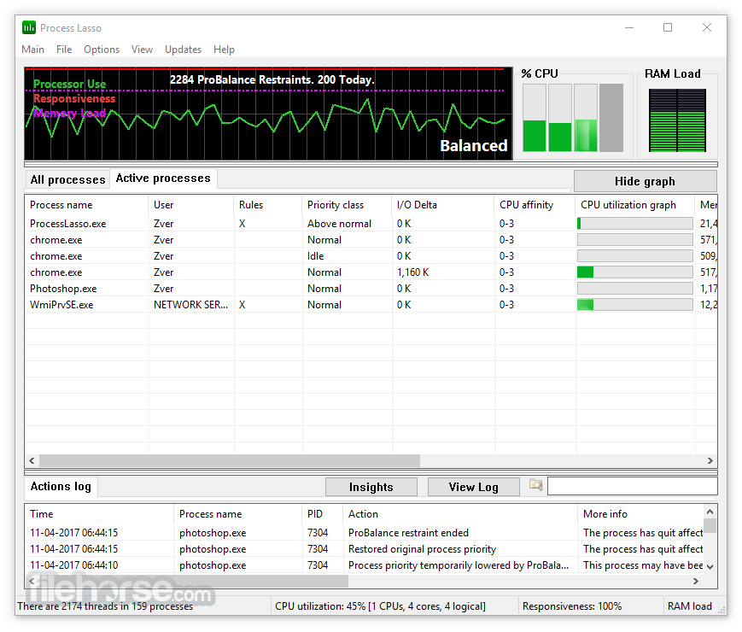Open the Main menu
The height and width of the screenshot is (632, 742).
coord(32,50)
